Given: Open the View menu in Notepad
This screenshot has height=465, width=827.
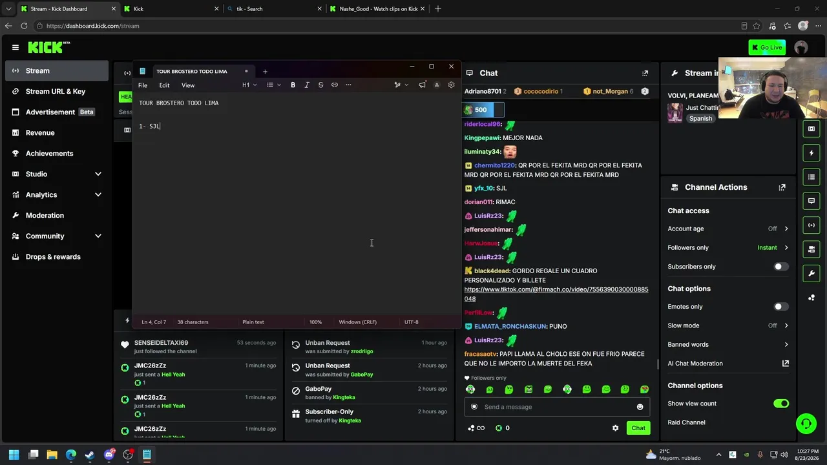Looking at the screenshot, I should coord(188,85).
